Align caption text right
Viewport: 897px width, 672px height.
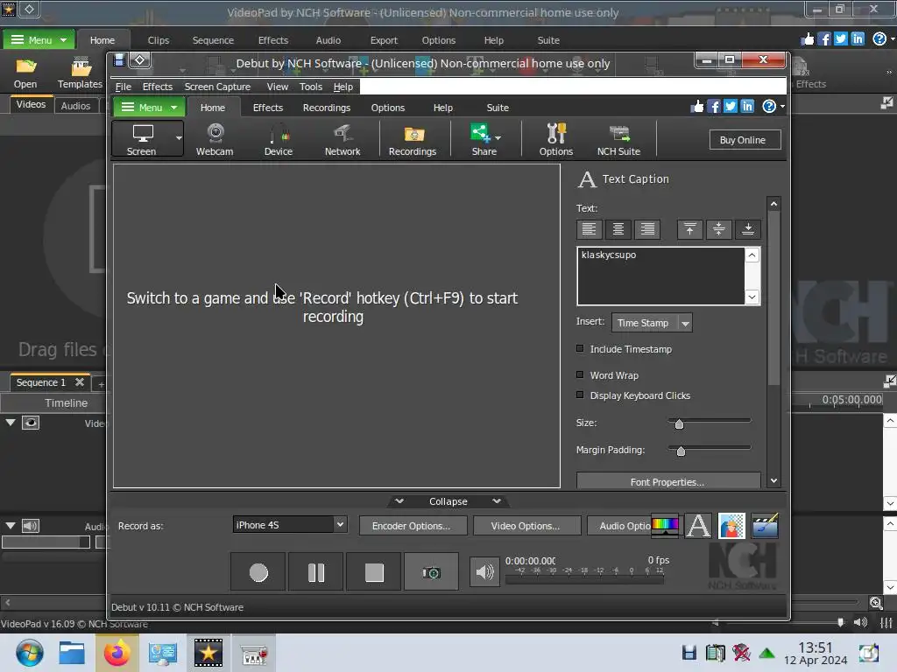(x=647, y=229)
